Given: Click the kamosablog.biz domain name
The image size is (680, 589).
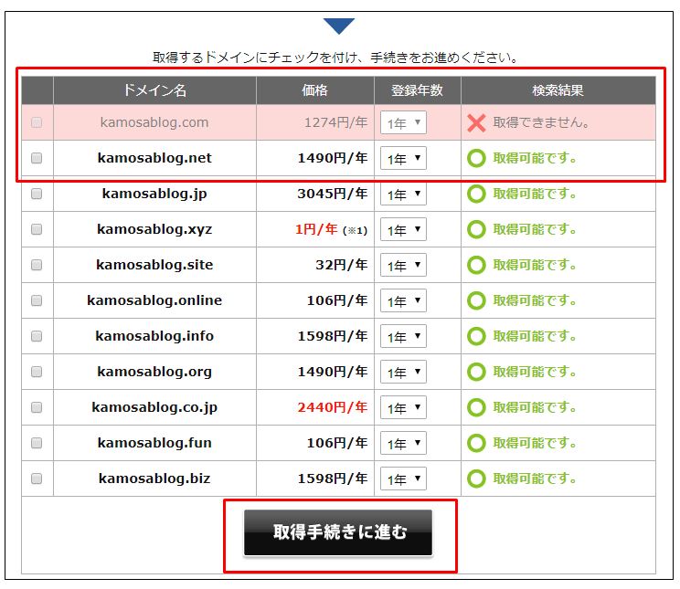Looking at the screenshot, I should coord(154,479).
